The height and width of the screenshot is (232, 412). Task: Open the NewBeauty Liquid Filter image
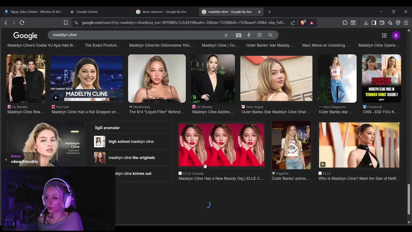[157, 79]
